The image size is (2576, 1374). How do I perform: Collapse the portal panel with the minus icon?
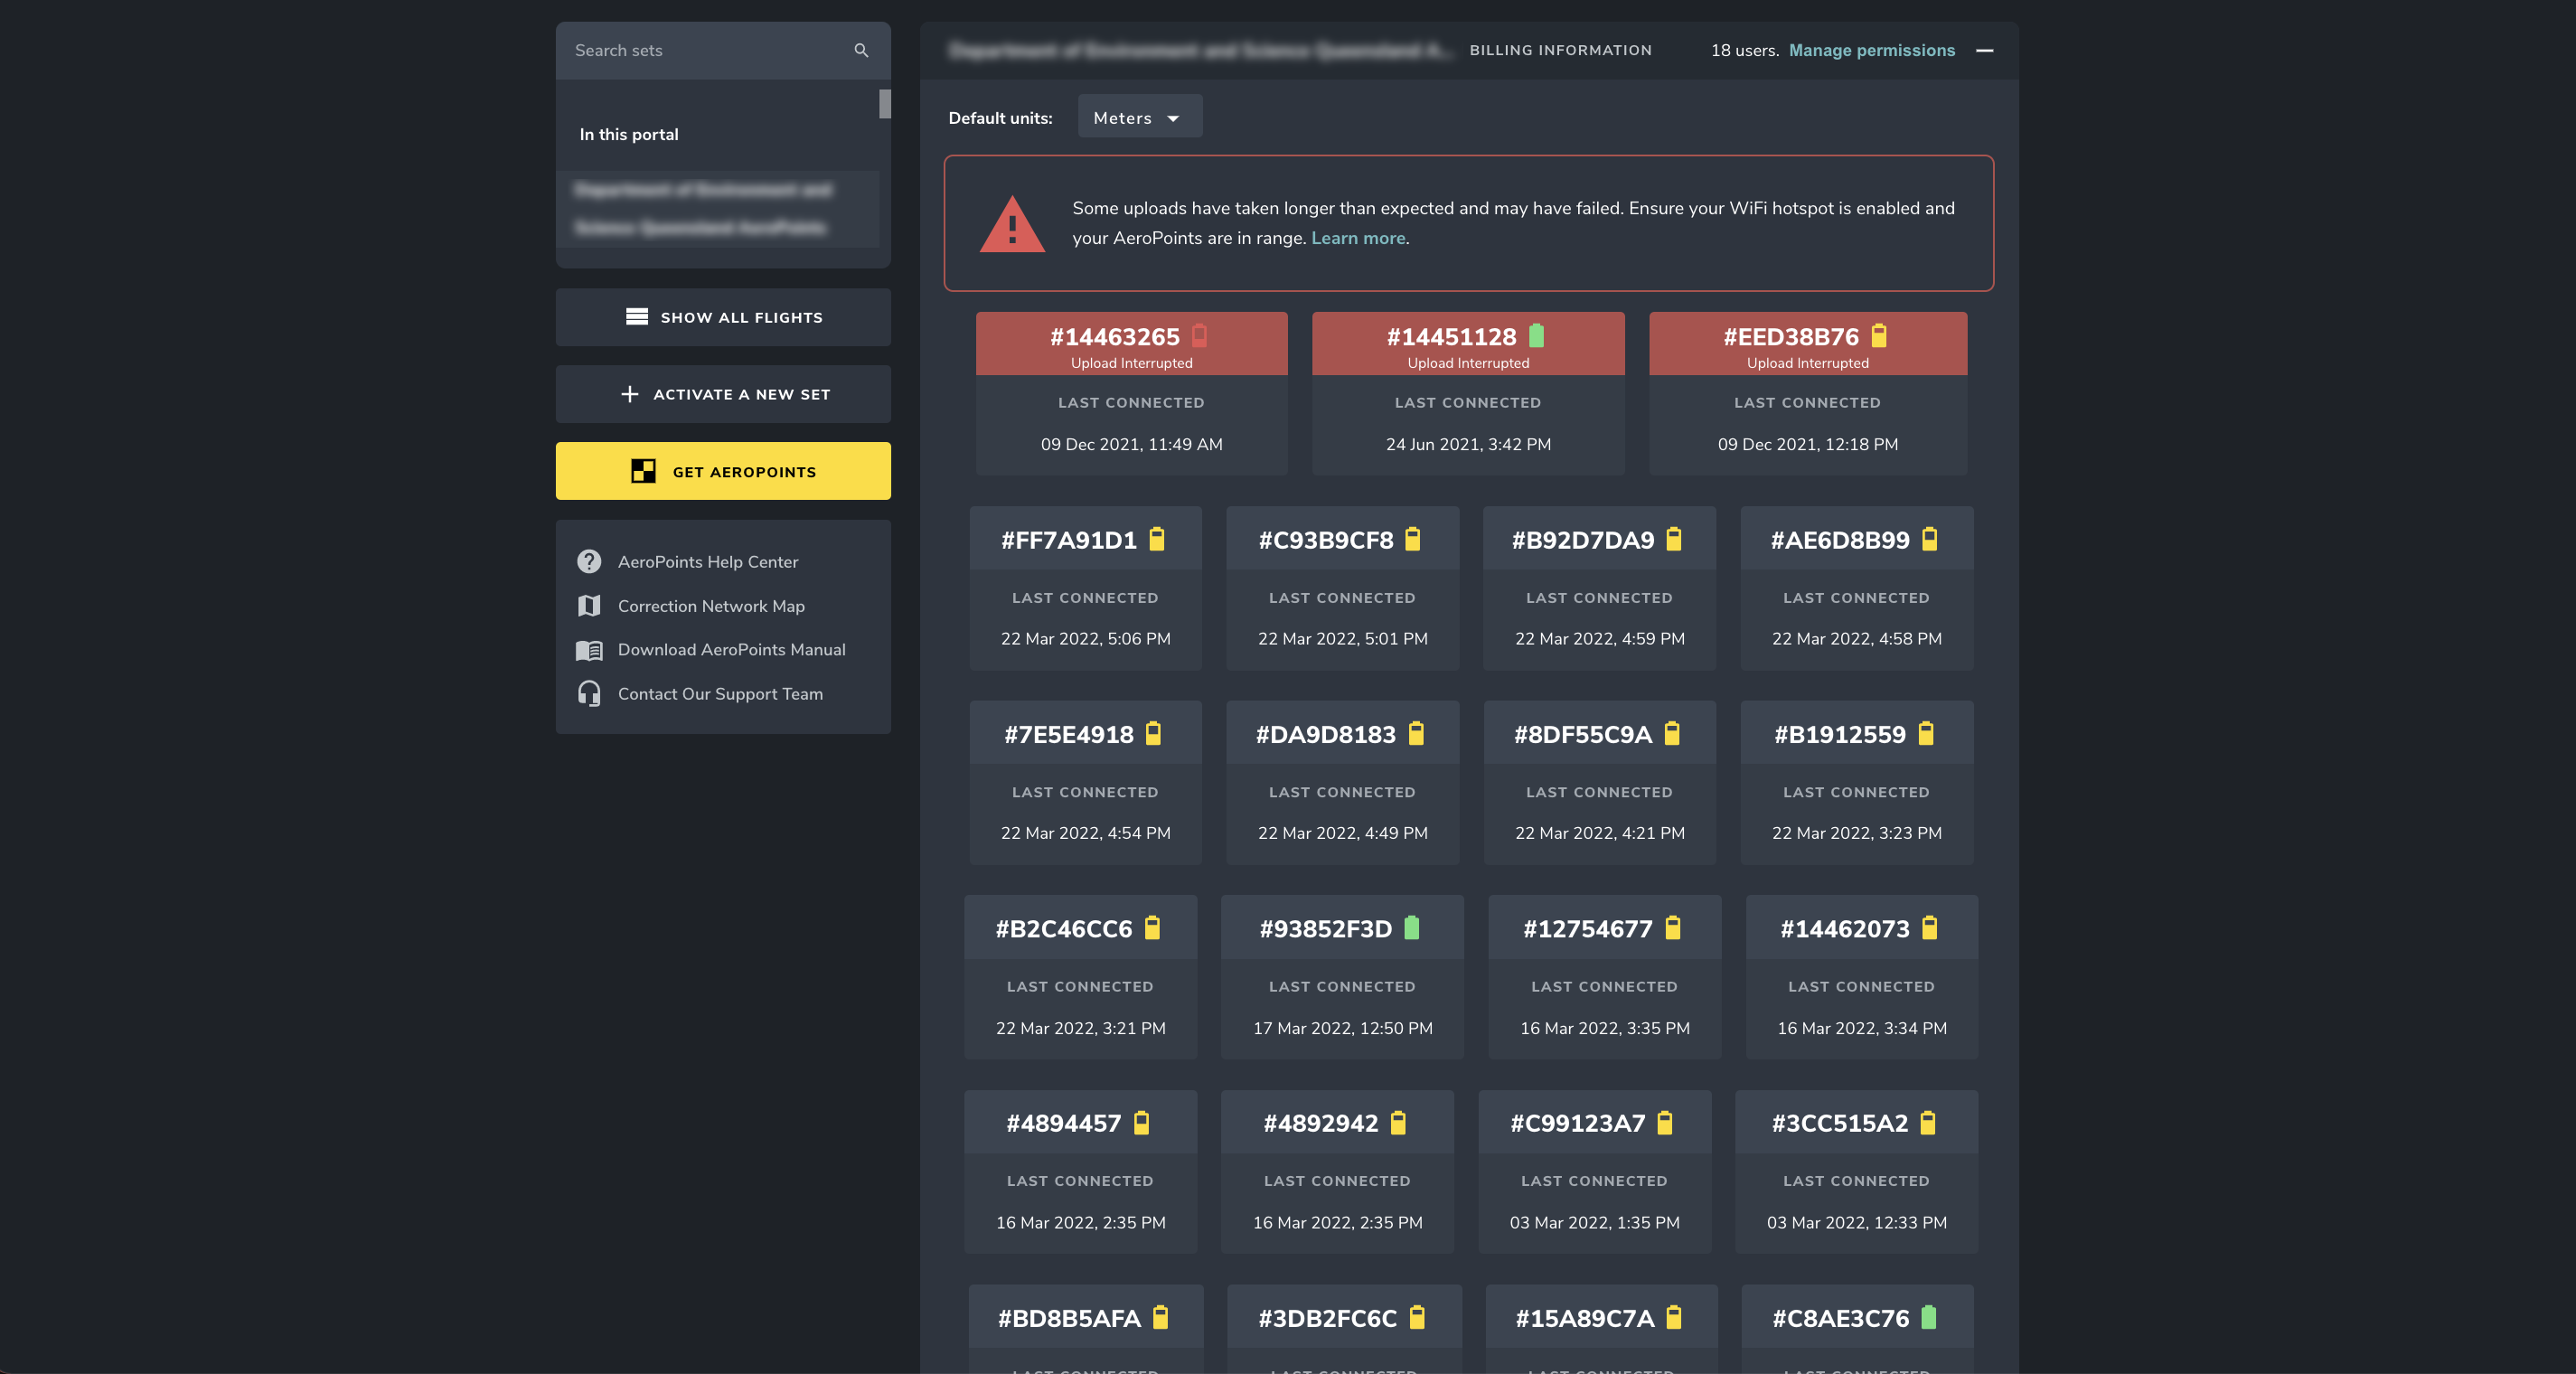(x=1985, y=50)
